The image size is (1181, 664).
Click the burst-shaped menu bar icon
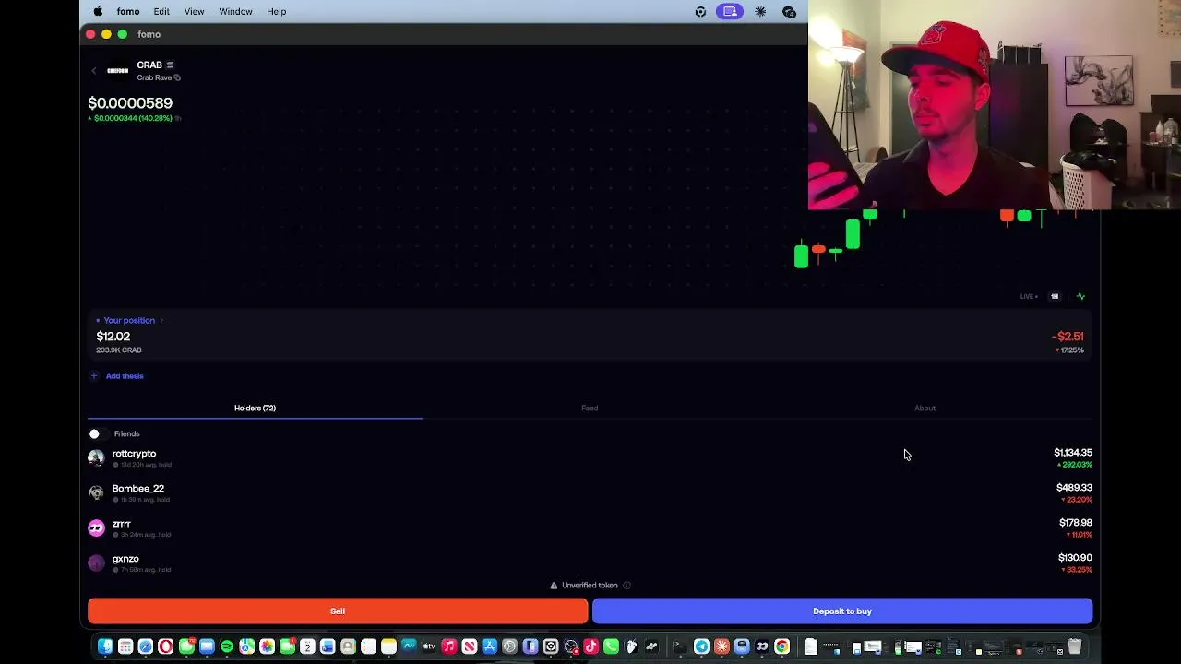coord(760,12)
